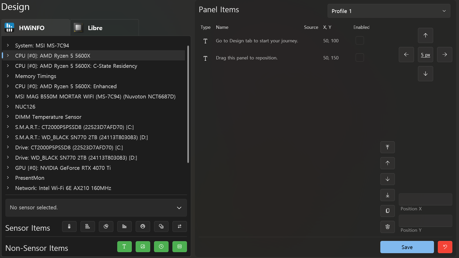The height and width of the screenshot is (258, 459).
Task: Expand CPU [#0]: AMD Ryzen 5 5600X node
Action: [x=8, y=55]
